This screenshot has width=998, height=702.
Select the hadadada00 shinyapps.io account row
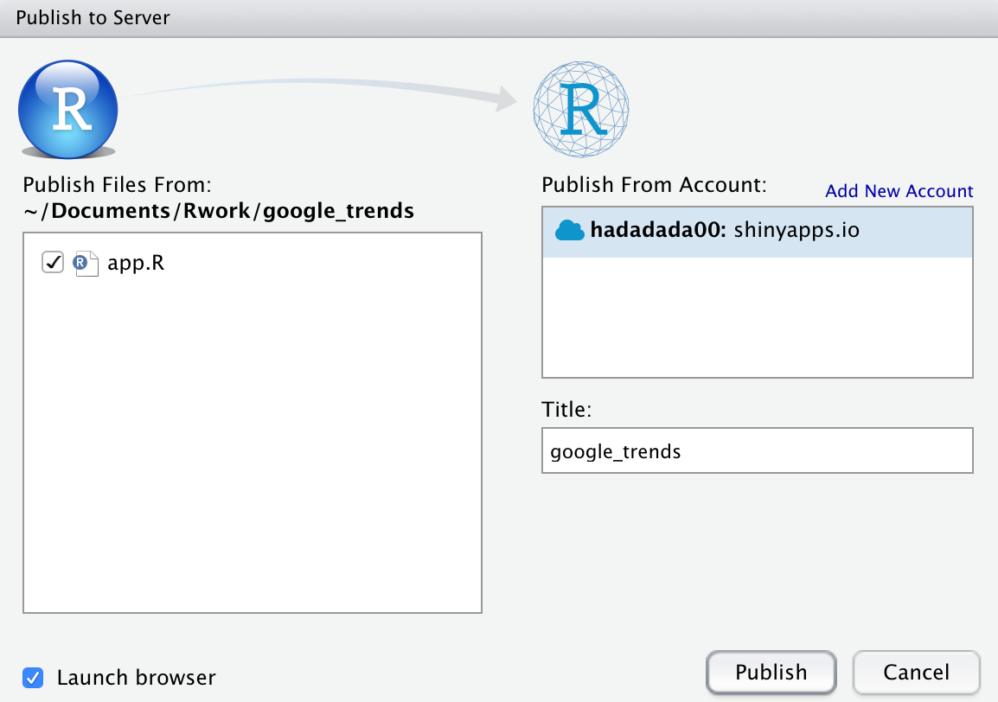[758, 232]
